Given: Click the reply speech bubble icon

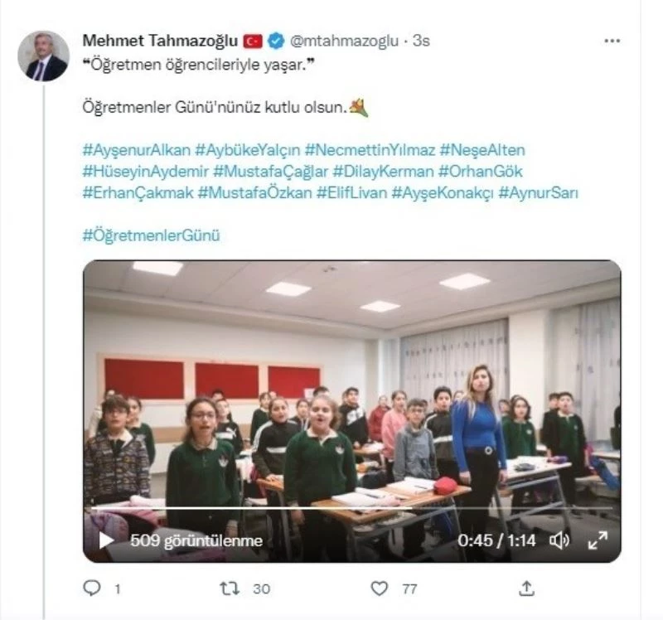Looking at the screenshot, I should (x=92, y=588).
